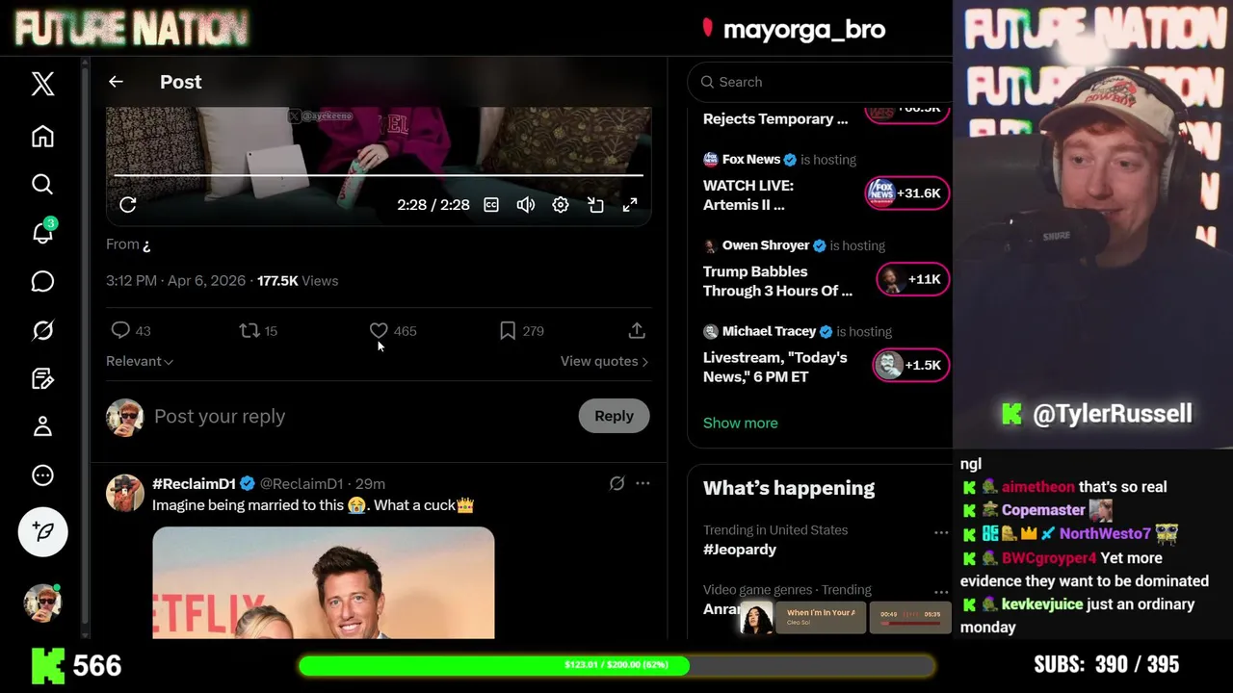Mute the video with the speaker icon

point(526,205)
